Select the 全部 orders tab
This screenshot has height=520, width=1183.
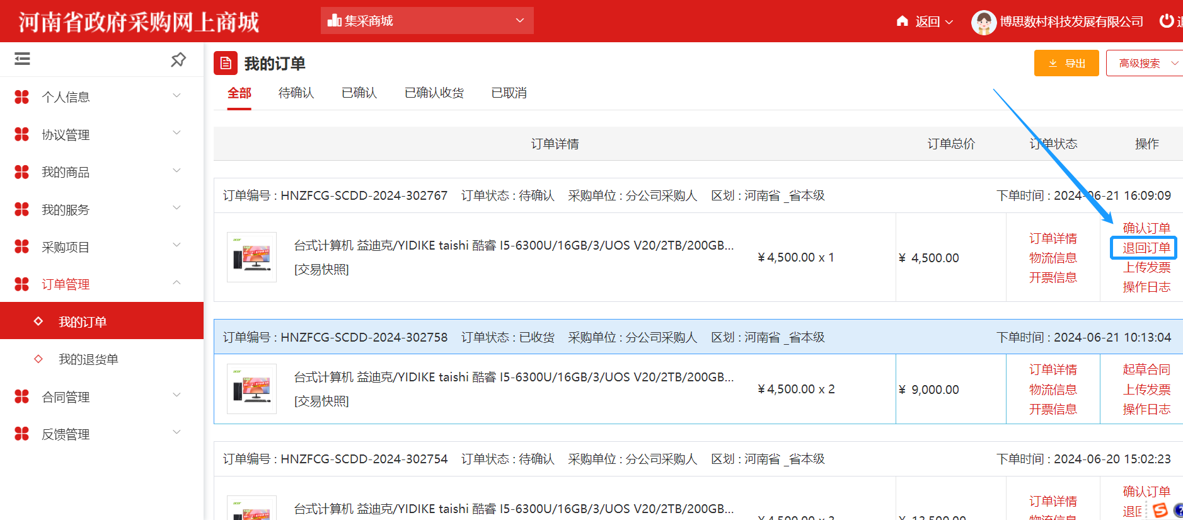[239, 93]
